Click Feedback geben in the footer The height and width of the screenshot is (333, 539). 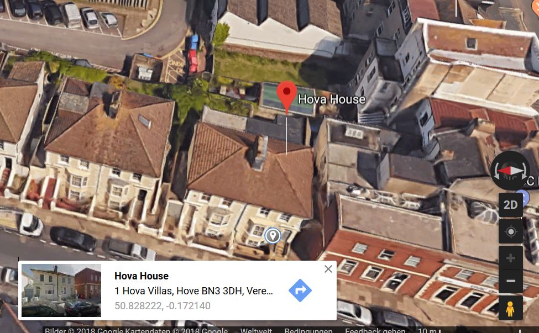375,330
